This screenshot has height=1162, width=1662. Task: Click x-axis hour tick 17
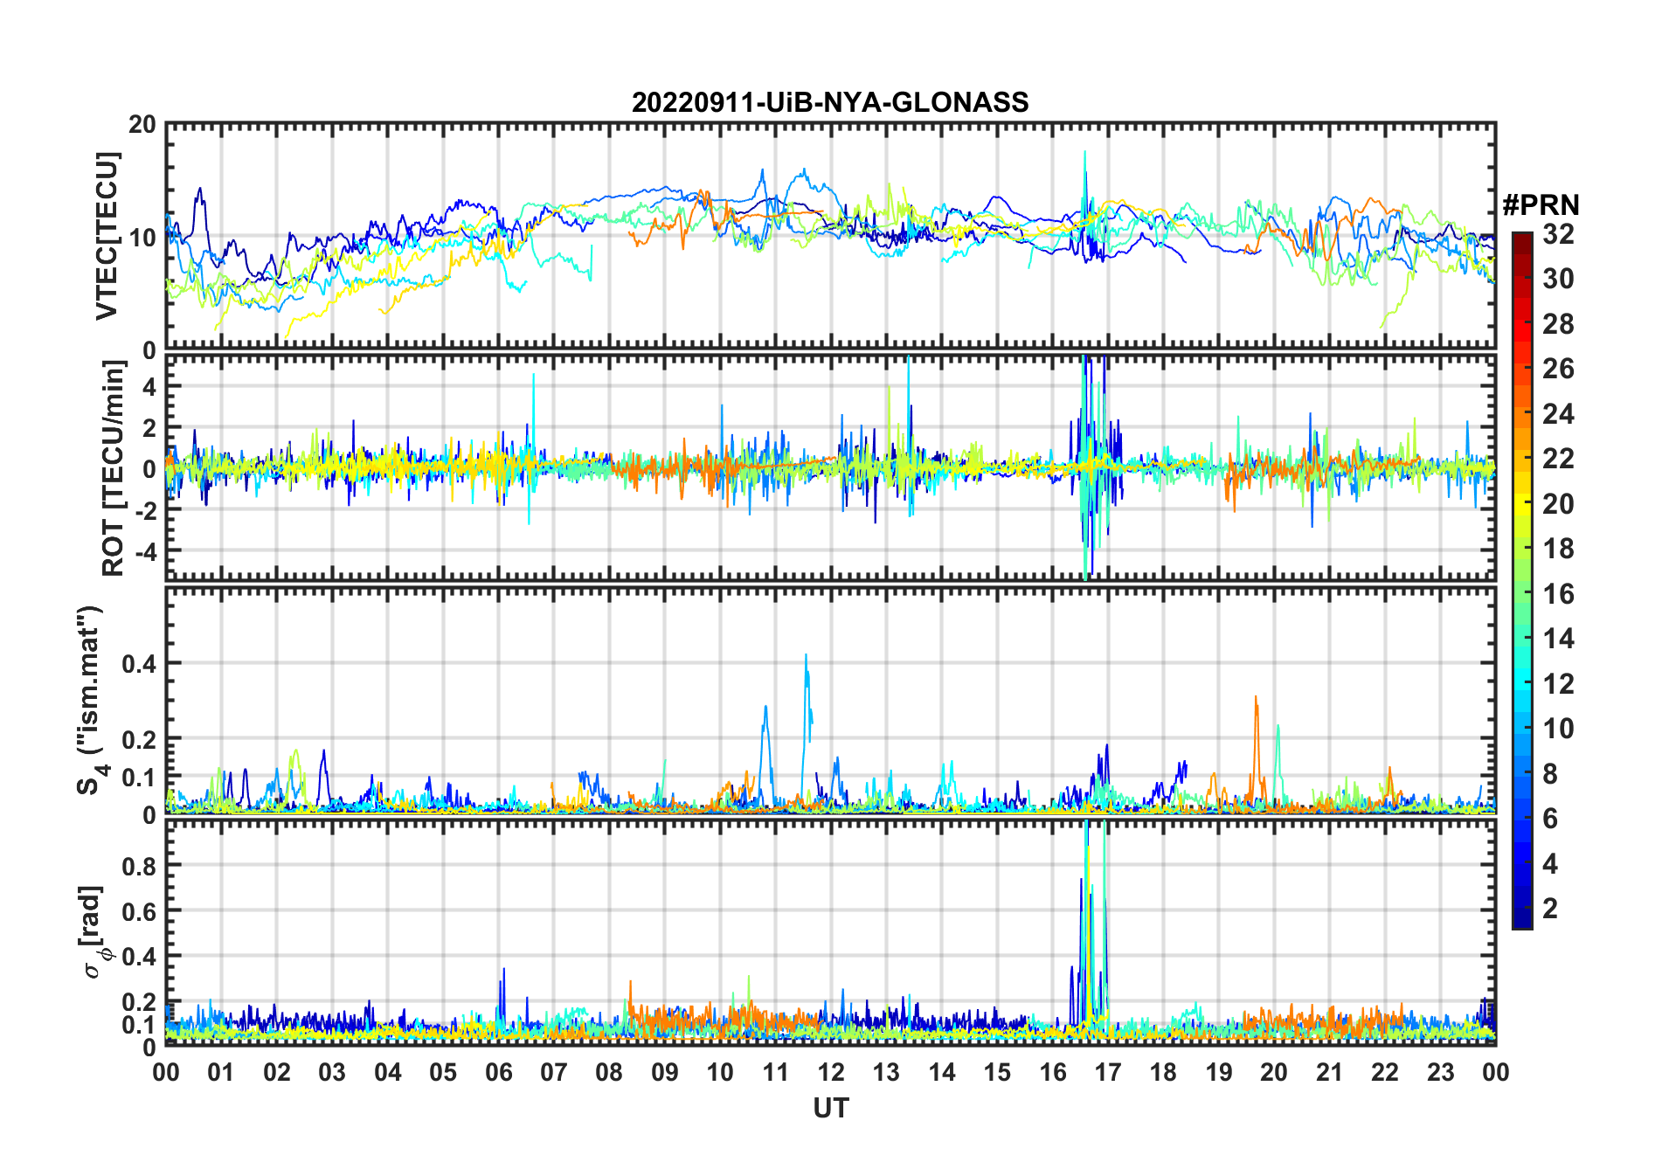[1108, 1072]
